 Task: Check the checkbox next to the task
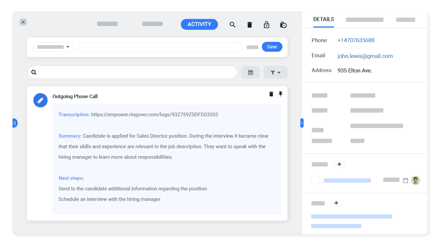coord(315,180)
